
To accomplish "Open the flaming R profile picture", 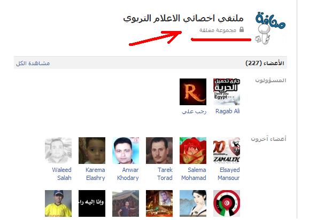I will [193, 92].
